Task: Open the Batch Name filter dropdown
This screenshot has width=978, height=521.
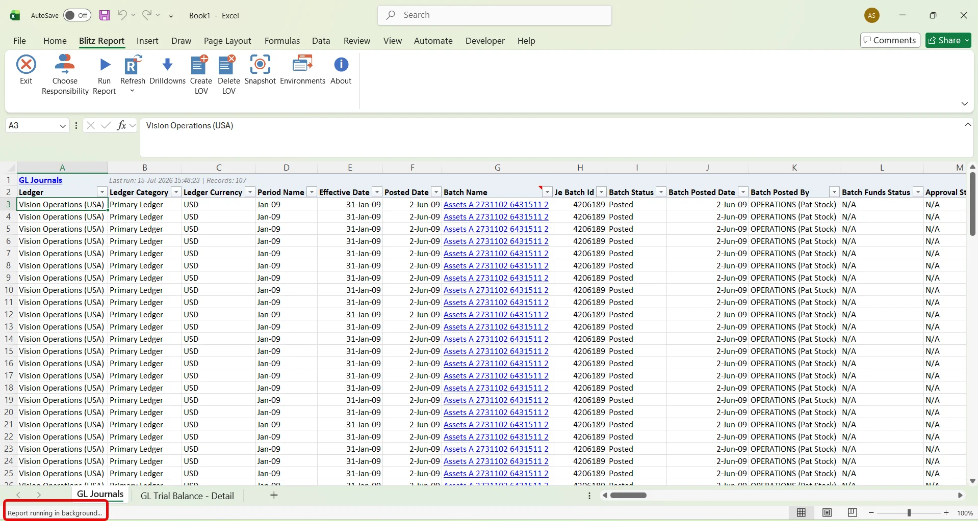Action: (547, 192)
